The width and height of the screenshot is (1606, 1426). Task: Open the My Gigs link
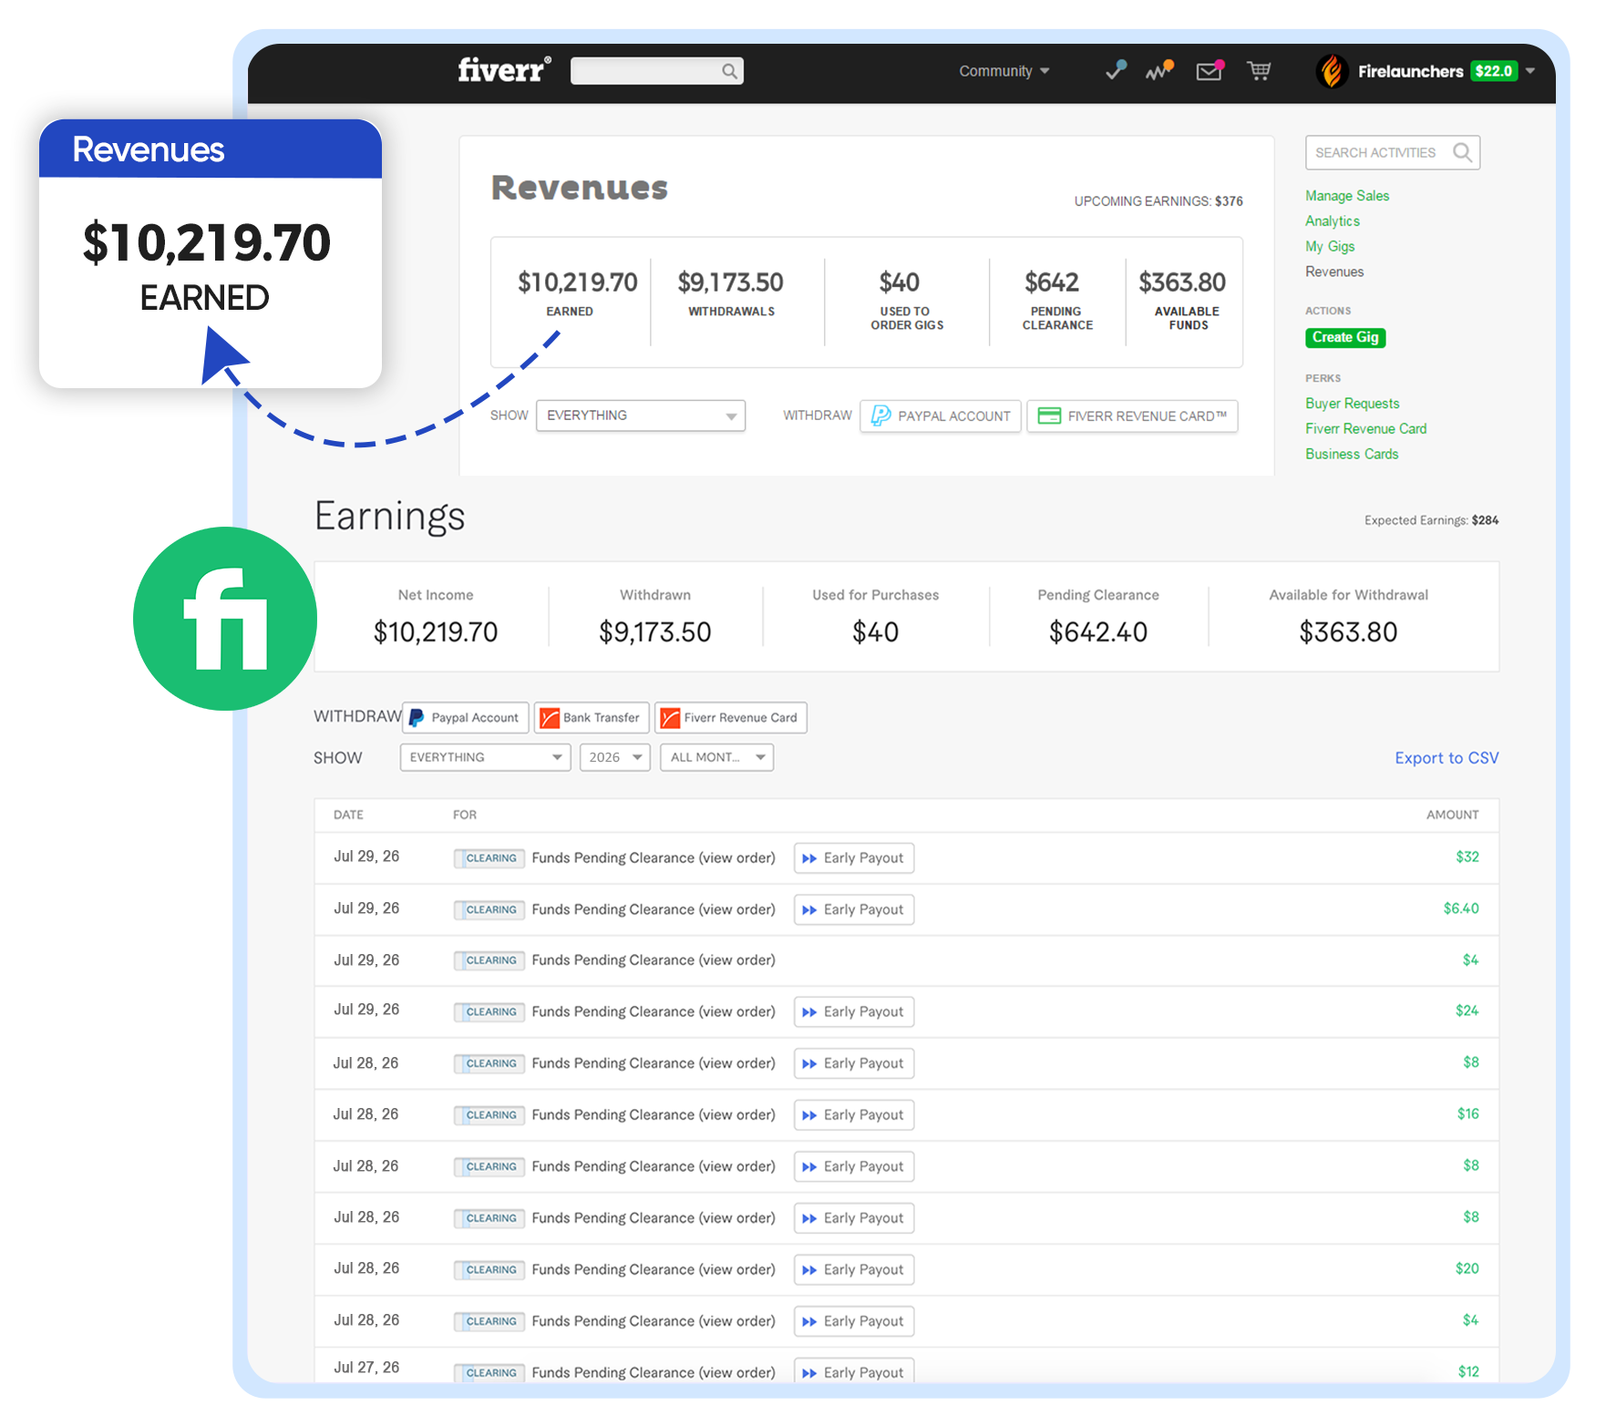tap(1330, 247)
